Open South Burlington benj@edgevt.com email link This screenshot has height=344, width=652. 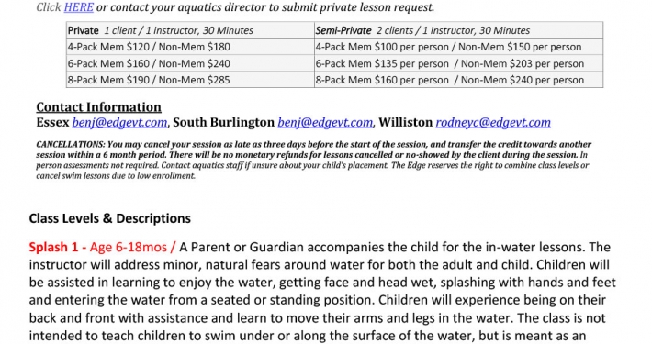[x=325, y=122]
